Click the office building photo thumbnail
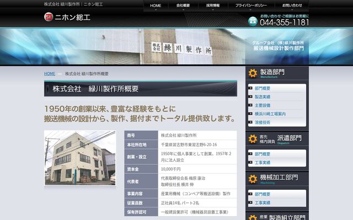 coord(80,158)
